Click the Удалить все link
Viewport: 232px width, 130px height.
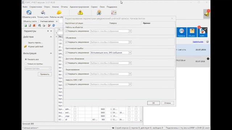(x=198, y=42)
